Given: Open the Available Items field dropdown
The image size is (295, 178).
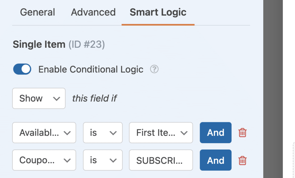Looking at the screenshot, I should tap(44, 133).
